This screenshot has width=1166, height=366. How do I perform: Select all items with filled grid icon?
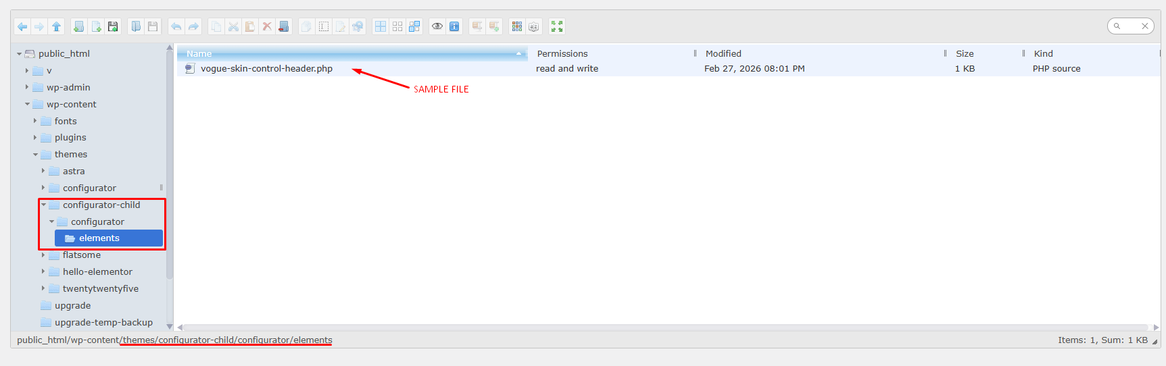[x=381, y=26]
